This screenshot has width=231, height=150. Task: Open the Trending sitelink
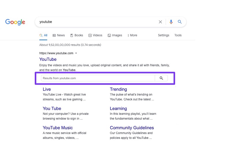tap(118, 89)
